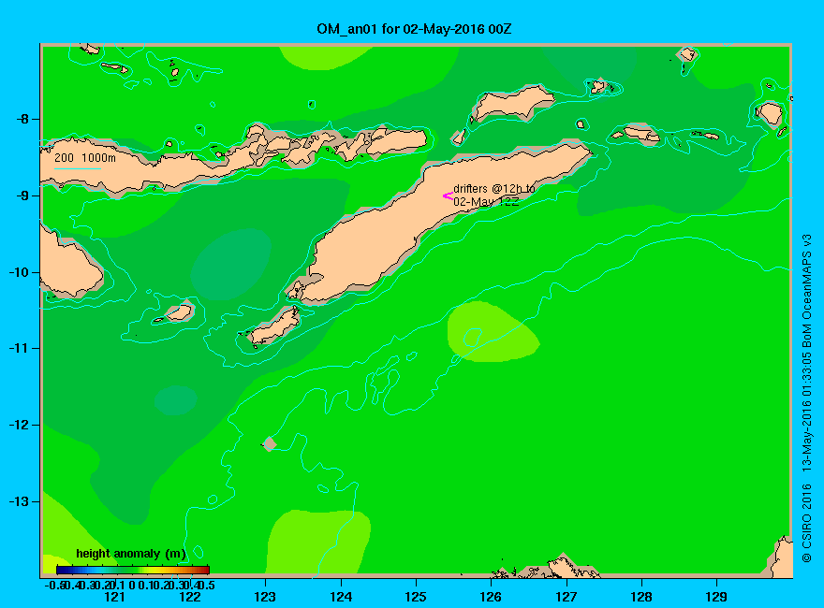Click the longitude label 127
The image size is (824, 608).
tap(566, 597)
